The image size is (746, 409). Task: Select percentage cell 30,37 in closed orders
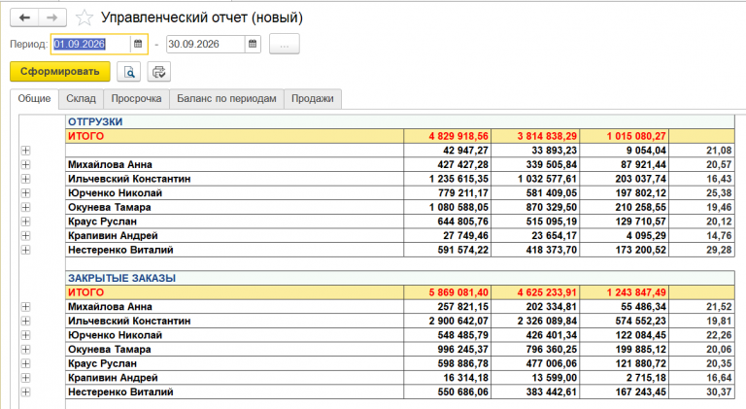pos(701,392)
